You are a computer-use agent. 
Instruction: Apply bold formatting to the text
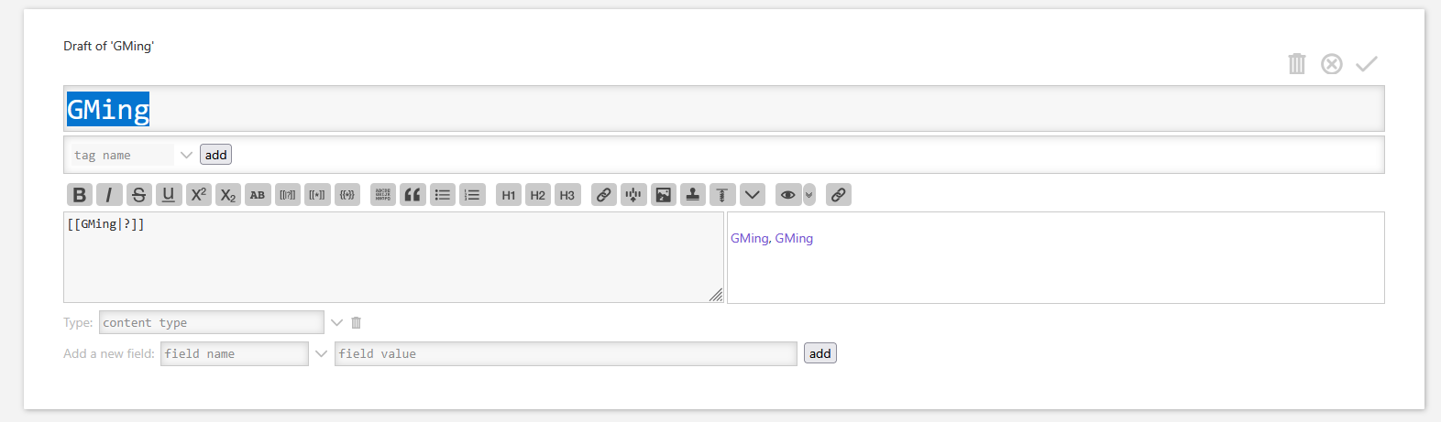[80, 195]
